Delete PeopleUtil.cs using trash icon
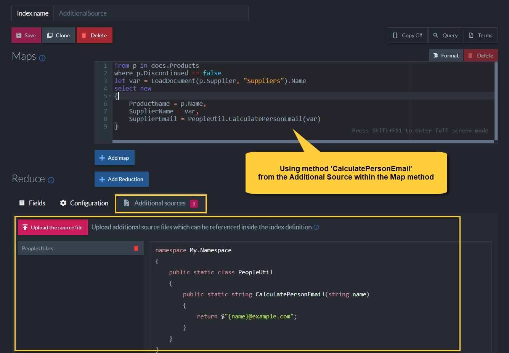Image resolution: width=509 pixels, height=353 pixels. coord(136,248)
